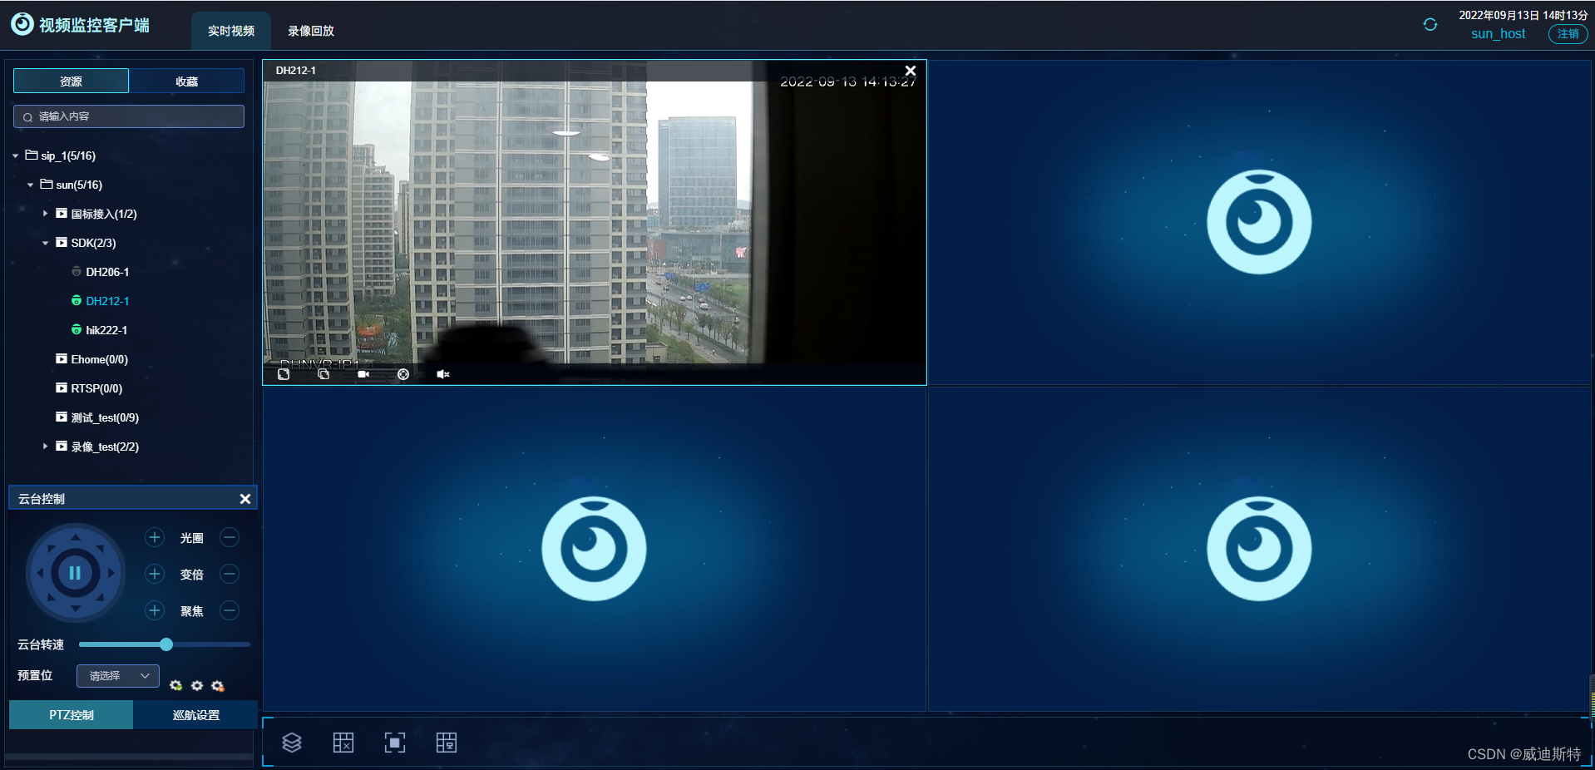Click the preset gear icon with orange cross
Screen dimensions: 1595x770
coord(218,685)
